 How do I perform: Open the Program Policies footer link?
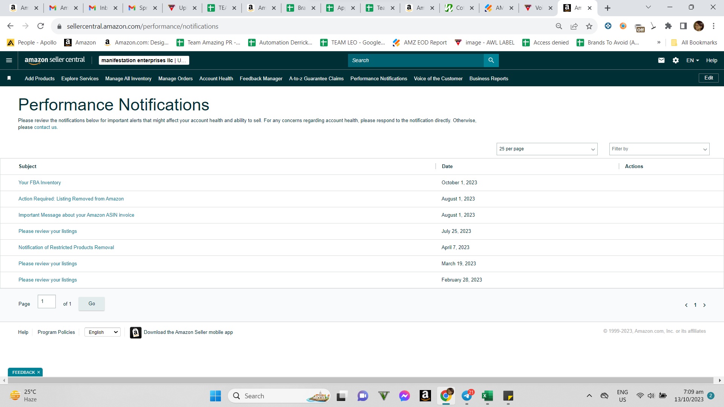tap(56, 332)
